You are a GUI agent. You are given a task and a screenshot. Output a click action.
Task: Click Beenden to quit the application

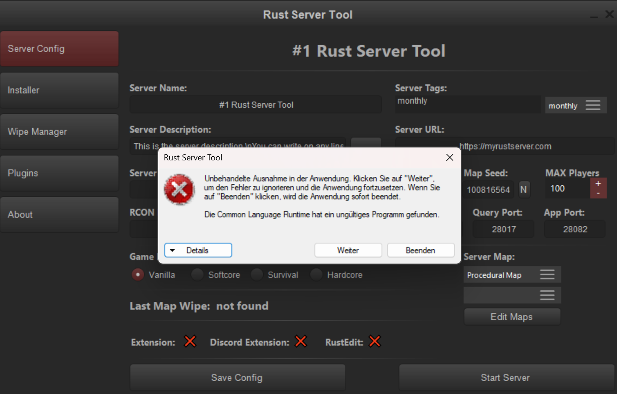pyautogui.click(x=421, y=250)
